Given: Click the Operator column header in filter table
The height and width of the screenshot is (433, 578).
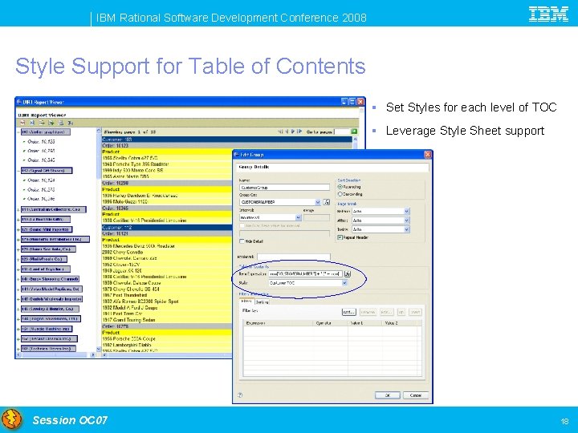Looking at the screenshot, I should click(330, 323).
